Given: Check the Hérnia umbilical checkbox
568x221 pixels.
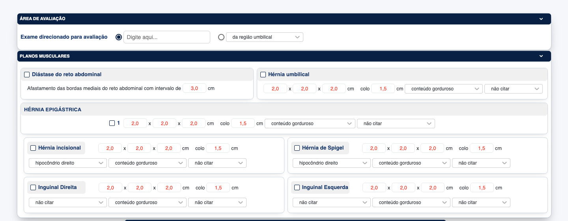Looking at the screenshot, I should (x=263, y=75).
